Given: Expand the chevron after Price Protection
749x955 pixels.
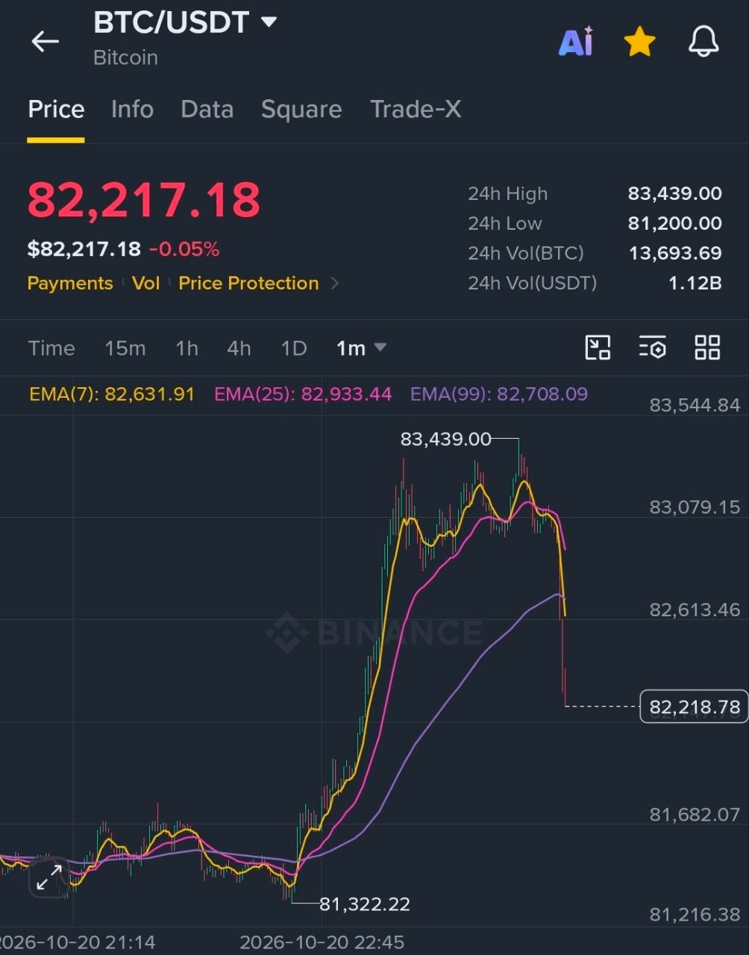Looking at the screenshot, I should 334,284.
